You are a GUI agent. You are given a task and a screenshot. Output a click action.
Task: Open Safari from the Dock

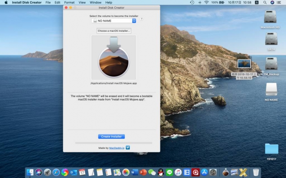[x=56, y=172]
